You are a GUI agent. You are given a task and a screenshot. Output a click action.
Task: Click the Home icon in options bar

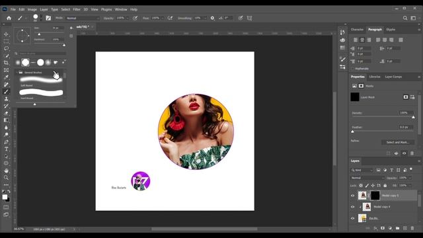(9, 18)
